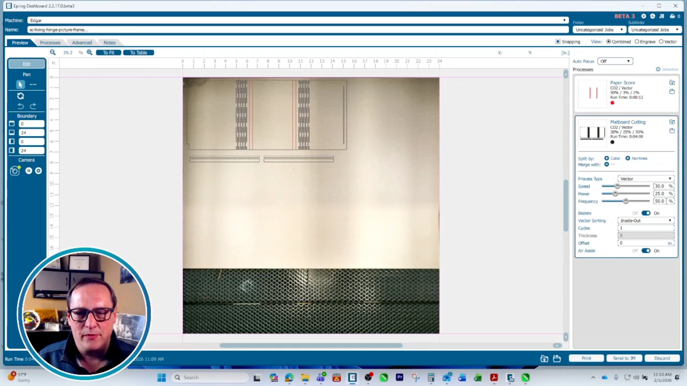Click the undo arrow icon
The image size is (687, 386).
click(21, 106)
